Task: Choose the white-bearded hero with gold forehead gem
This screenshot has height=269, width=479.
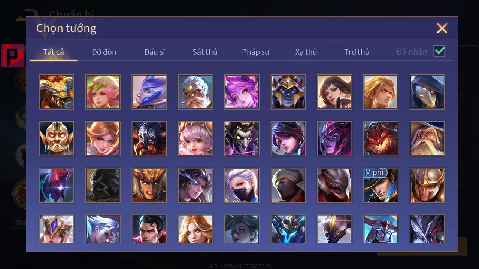Action: [x=195, y=92]
